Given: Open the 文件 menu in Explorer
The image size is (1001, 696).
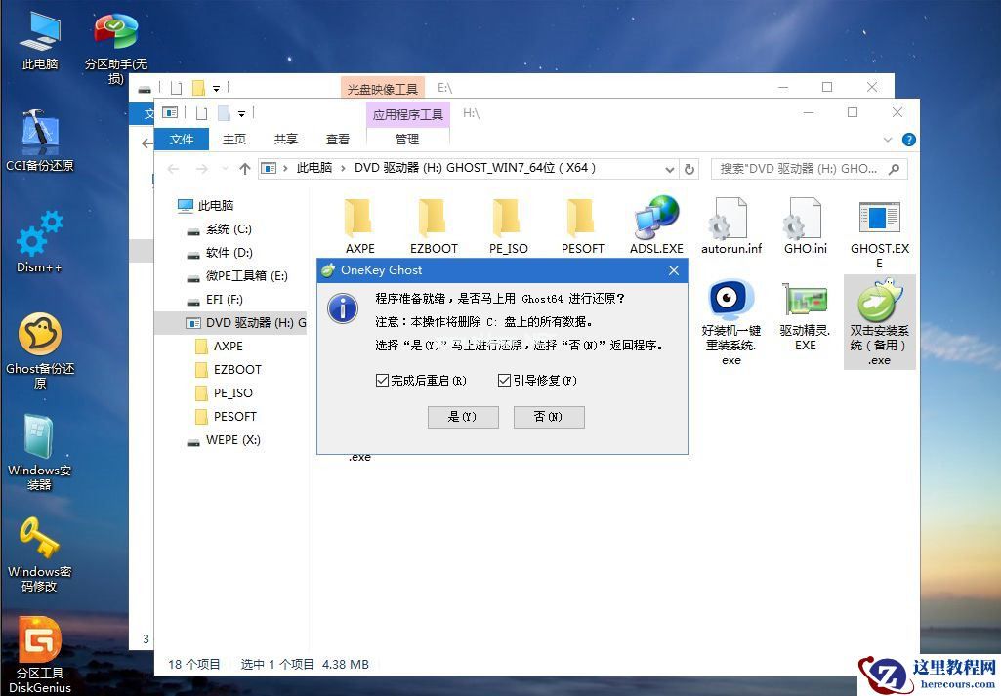Looking at the screenshot, I should 182,139.
